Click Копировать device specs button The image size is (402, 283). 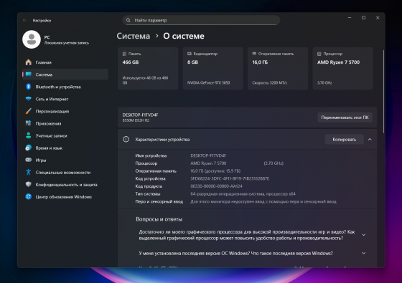tap(345, 140)
